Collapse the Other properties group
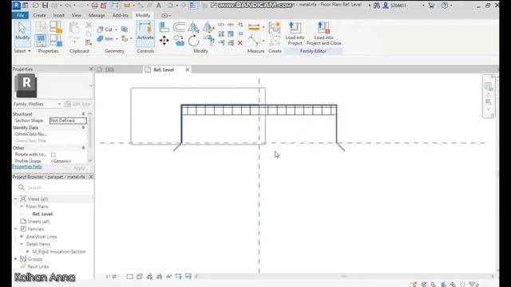The image size is (511, 287). click(83, 147)
